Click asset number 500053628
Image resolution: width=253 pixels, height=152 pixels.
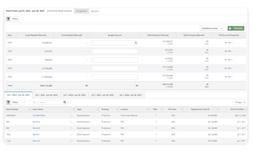coord(11,116)
